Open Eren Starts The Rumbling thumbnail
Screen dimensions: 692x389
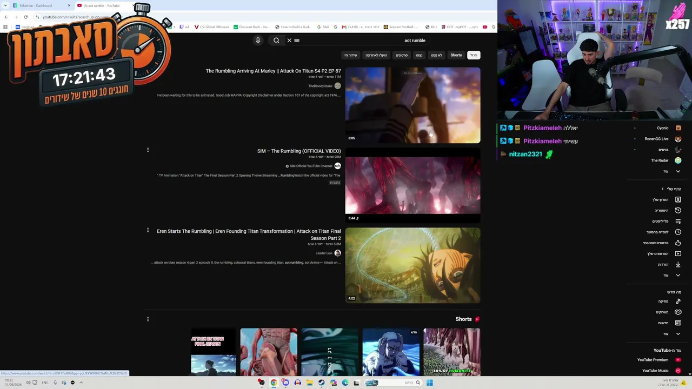412,265
